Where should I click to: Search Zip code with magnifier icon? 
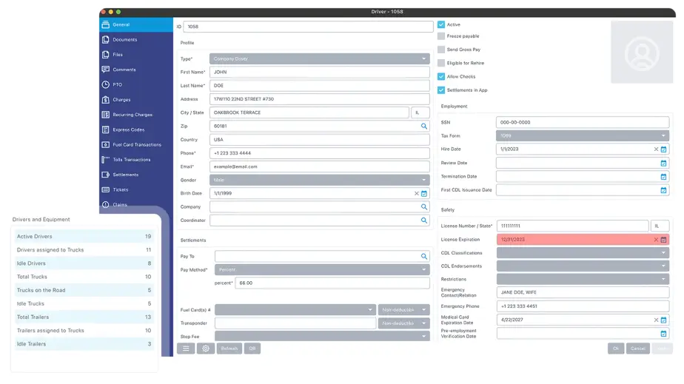[x=425, y=127]
